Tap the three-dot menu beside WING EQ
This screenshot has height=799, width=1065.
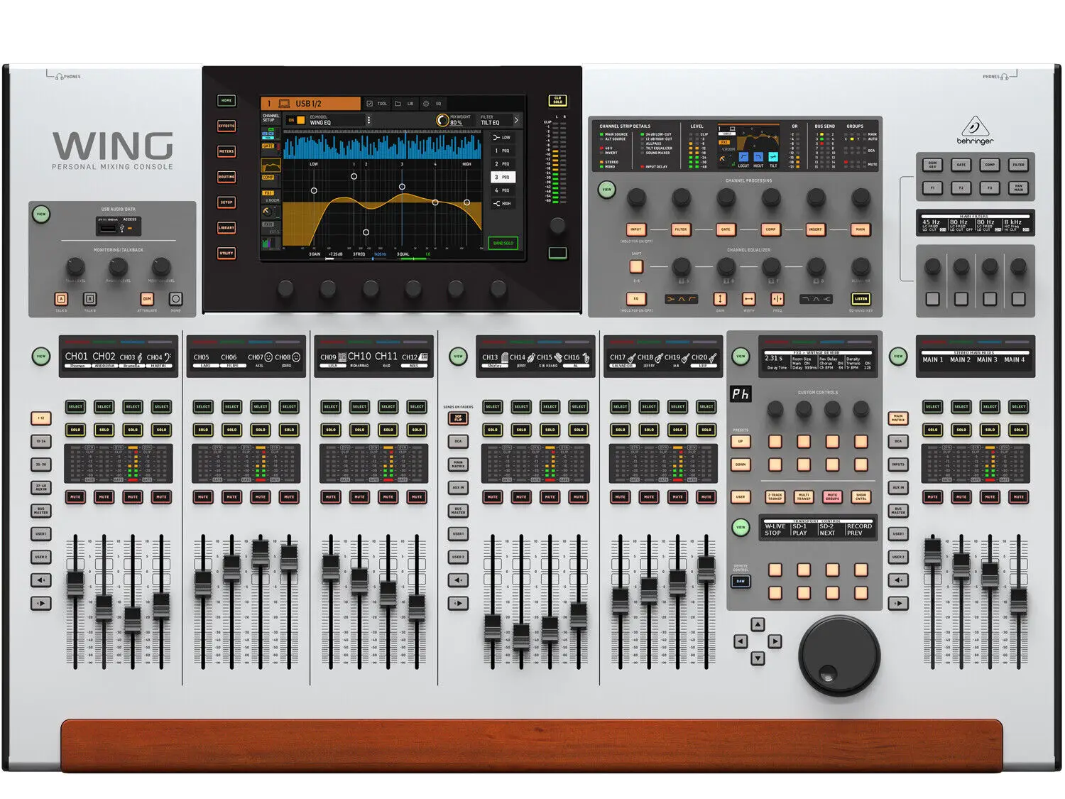pos(368,120)
